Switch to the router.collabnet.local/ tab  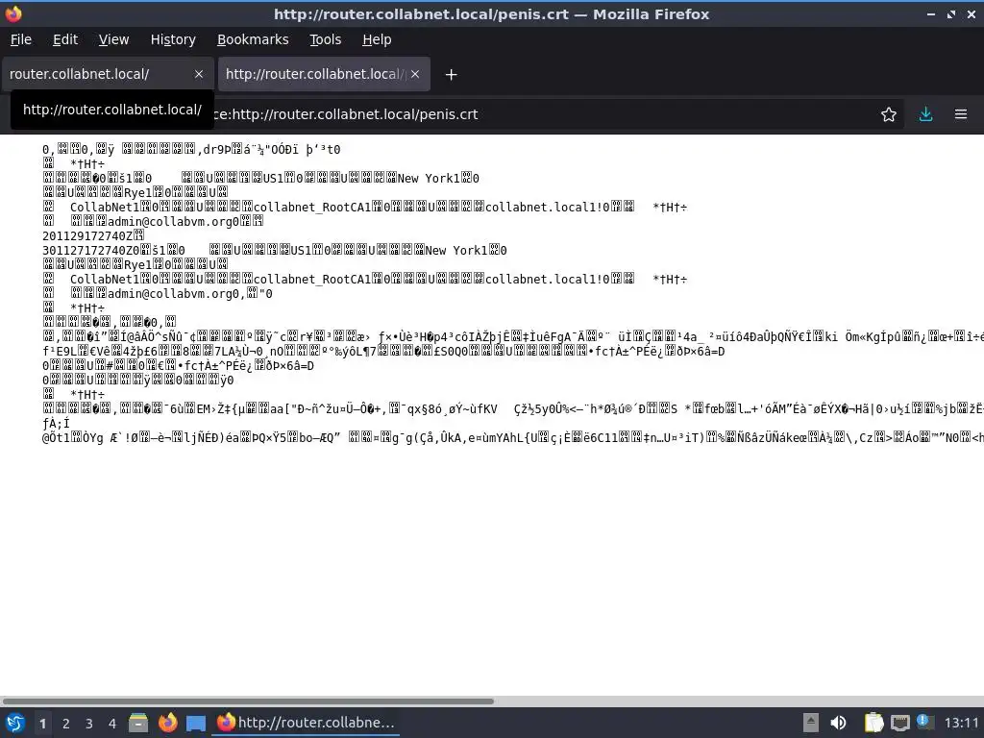pos(109,74)
